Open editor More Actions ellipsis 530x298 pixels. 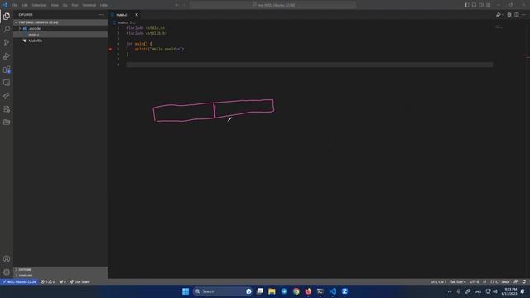[523, 15]
